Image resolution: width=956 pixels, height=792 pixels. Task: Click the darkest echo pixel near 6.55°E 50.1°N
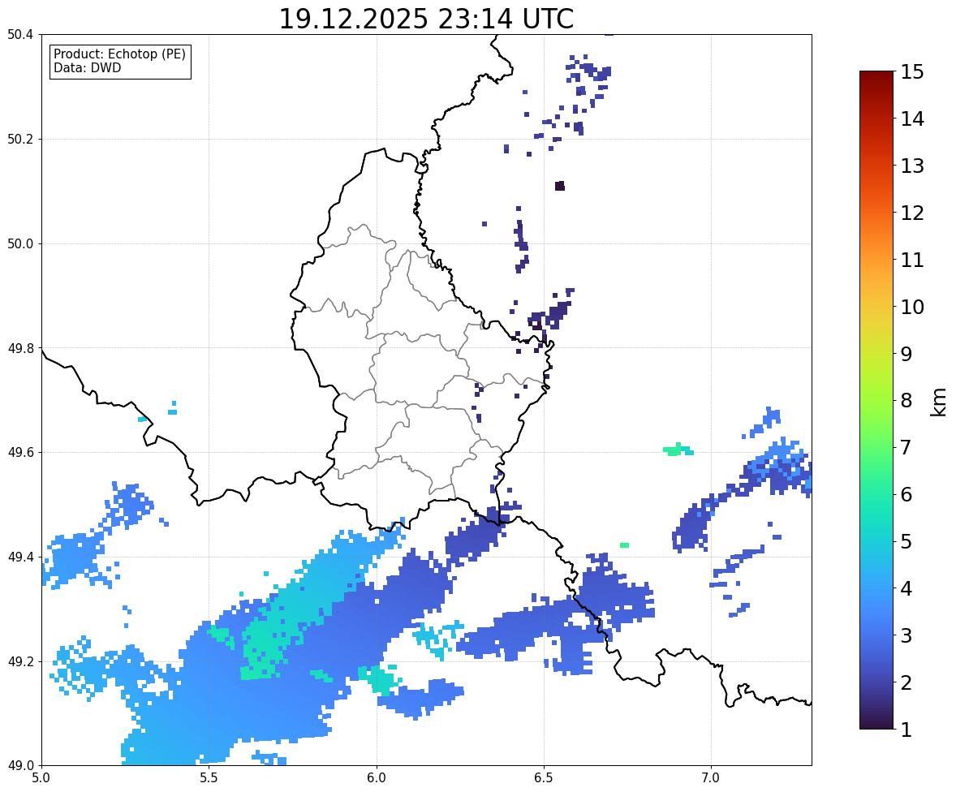pos(560,186)
